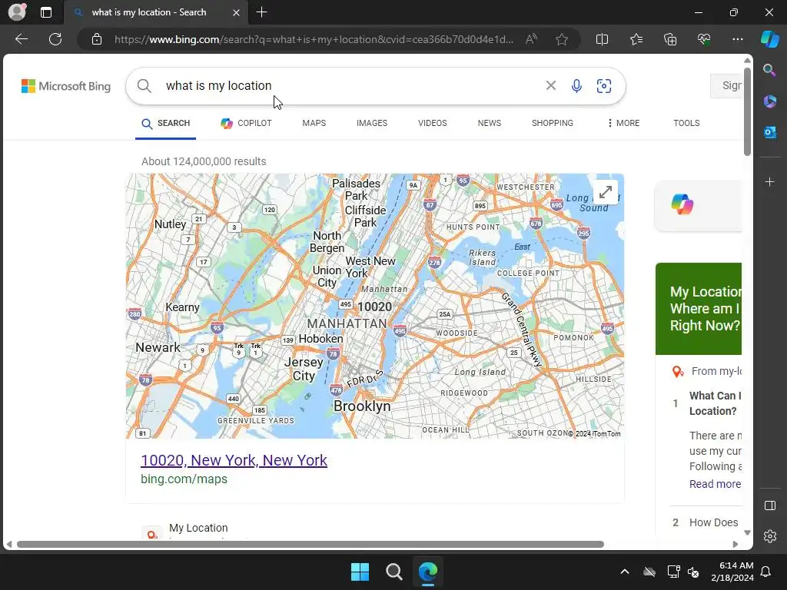This screenshot has width=787, height=590.
Task: Click the Sign in button
Action: [x=726, y=86]
